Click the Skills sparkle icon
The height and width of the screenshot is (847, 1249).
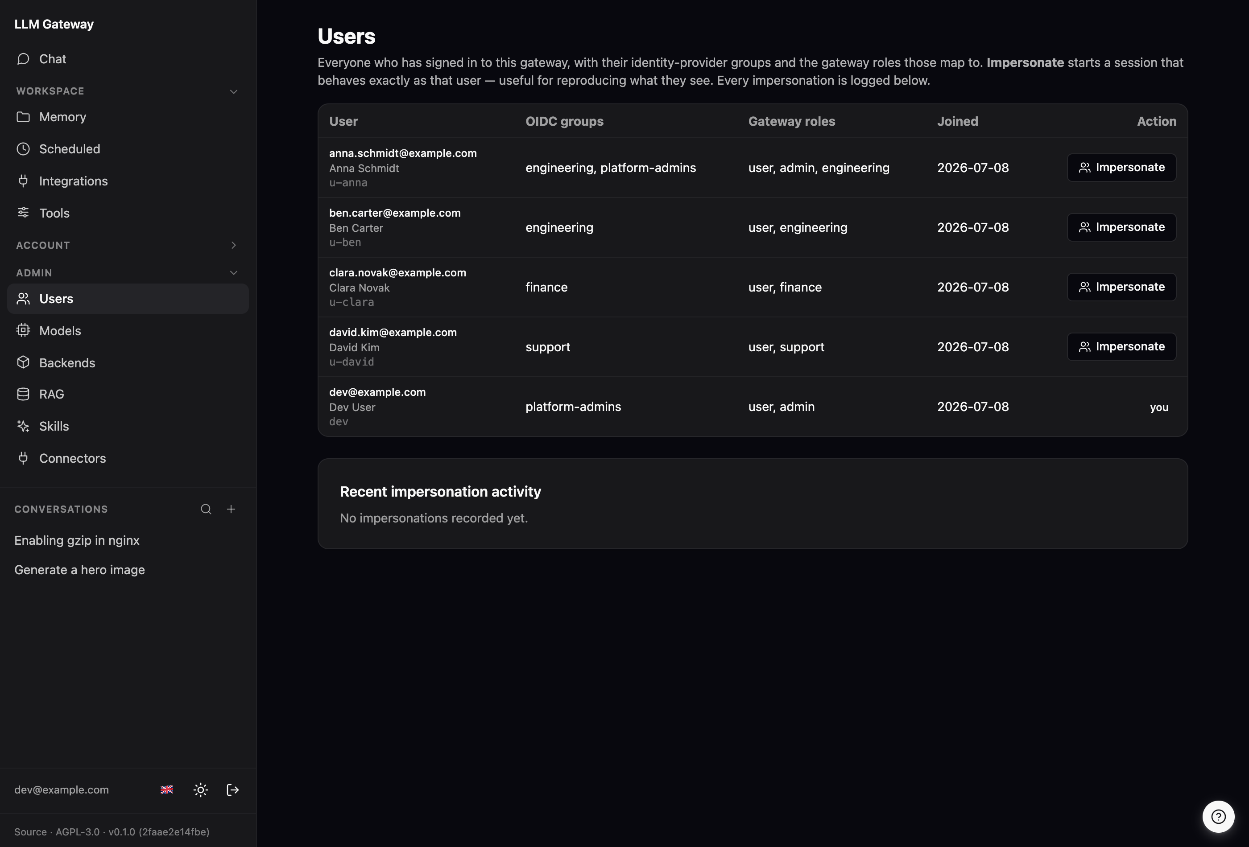(23, 426)
